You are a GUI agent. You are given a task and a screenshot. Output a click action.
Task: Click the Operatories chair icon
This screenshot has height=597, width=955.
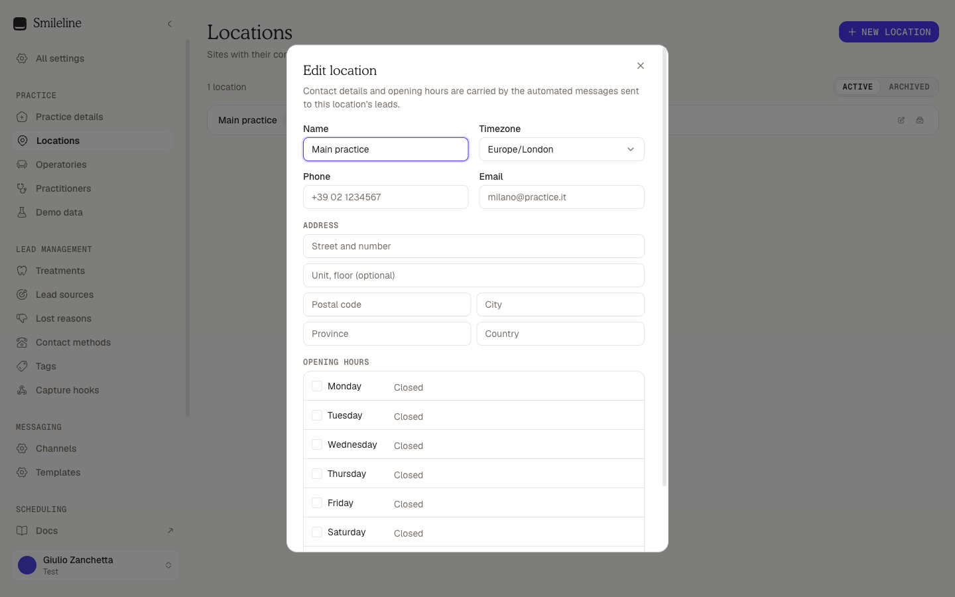[x=22, y=165]
